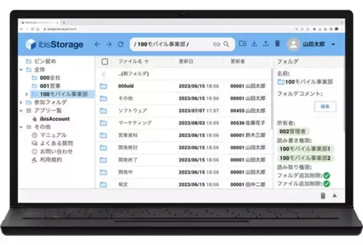Open よくある質問 from sidebar
Viewport: 363px width, 245px height.
56,143
